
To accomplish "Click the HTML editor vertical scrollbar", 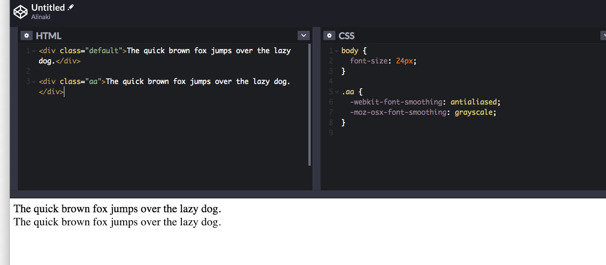I will 310,105.
